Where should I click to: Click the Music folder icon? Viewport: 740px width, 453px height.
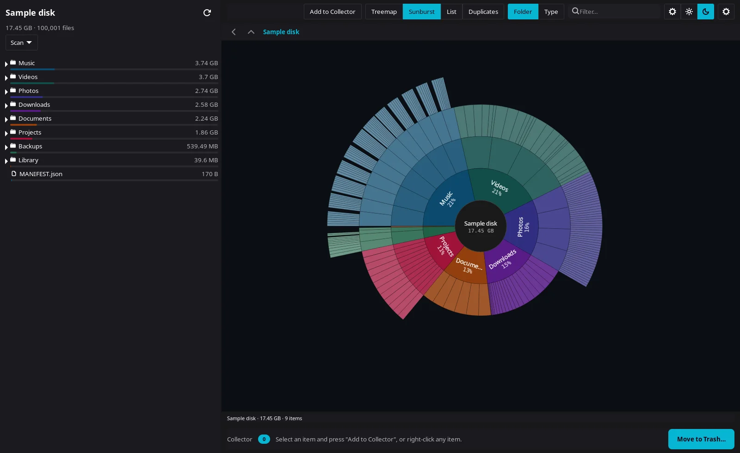(x=13, y=62)
